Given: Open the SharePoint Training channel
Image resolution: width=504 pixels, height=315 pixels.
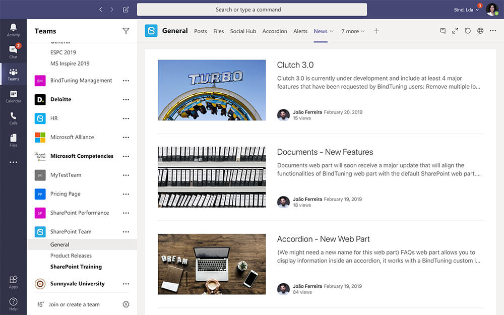Looking at the screenshot, I should (76, 267).
